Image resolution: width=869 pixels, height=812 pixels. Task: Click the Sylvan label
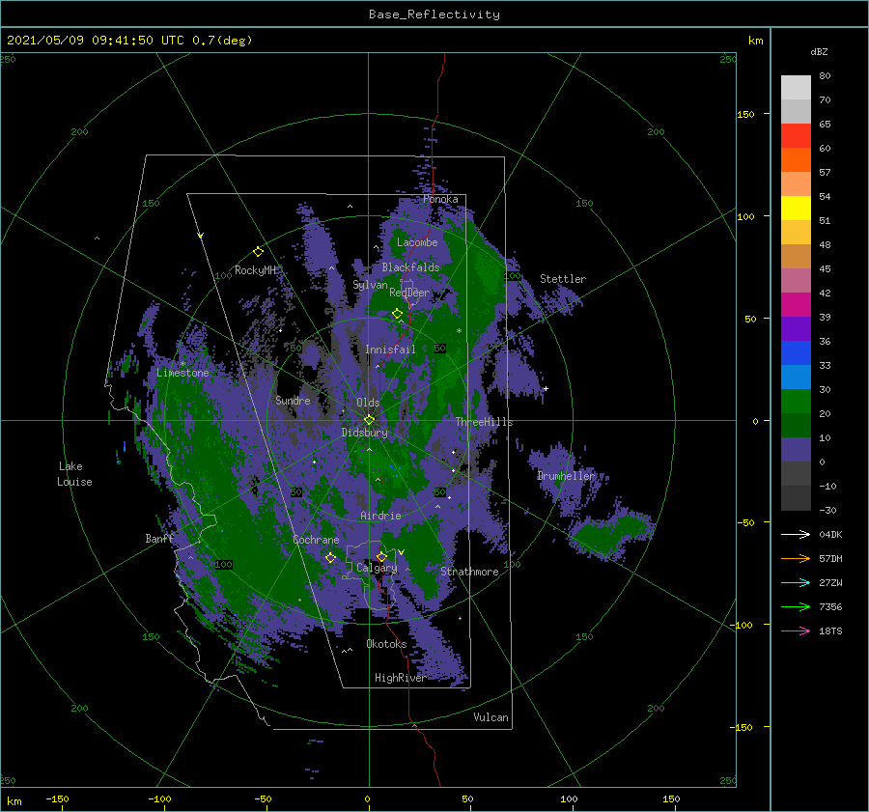(370, 285)
